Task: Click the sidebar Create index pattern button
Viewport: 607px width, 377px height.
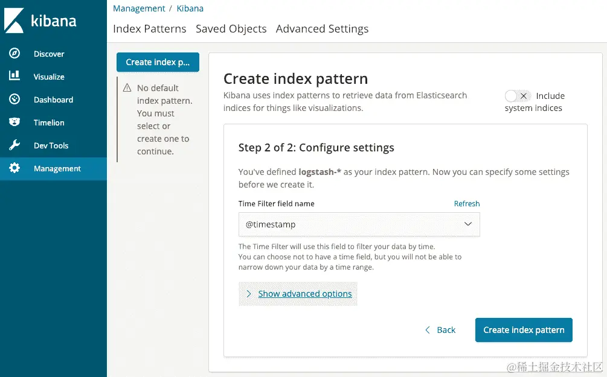Action: [158, 62]
